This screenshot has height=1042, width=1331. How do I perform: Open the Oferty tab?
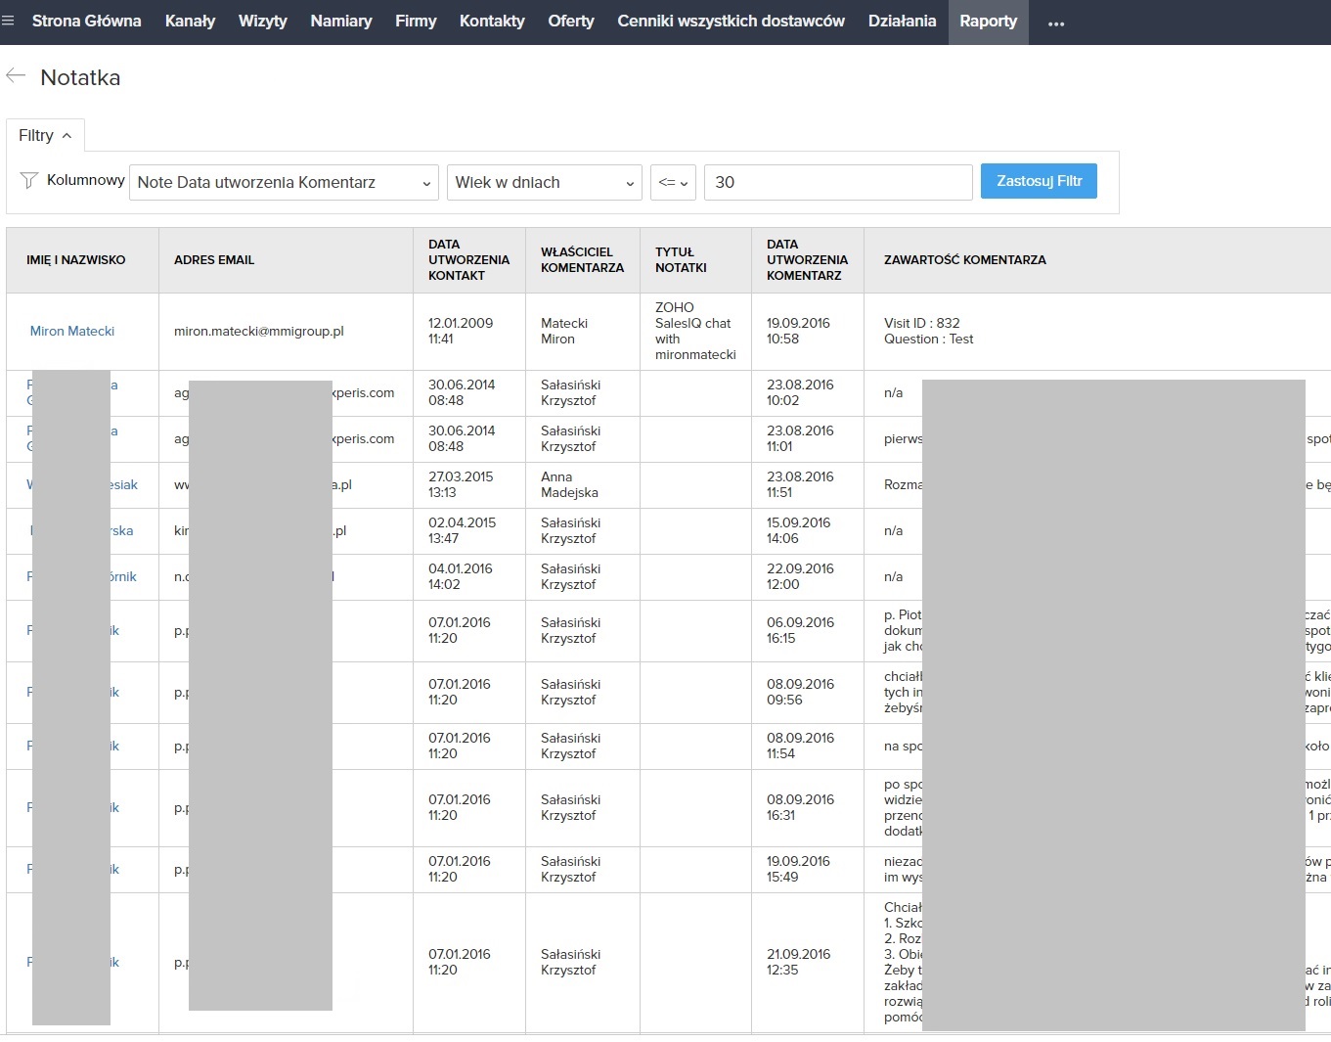tap(571, 22)
